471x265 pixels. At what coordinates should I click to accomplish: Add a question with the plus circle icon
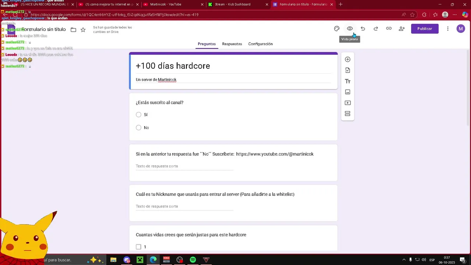pyautogui.click(x=348, y=59)
